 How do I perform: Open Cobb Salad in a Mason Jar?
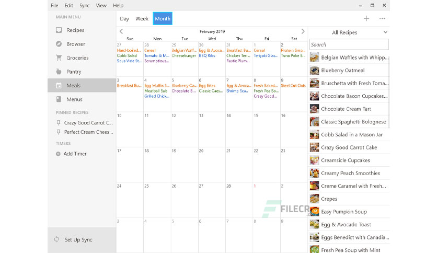349,134
